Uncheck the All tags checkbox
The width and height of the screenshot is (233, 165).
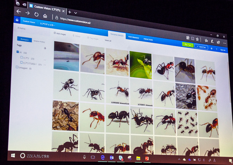17,52
